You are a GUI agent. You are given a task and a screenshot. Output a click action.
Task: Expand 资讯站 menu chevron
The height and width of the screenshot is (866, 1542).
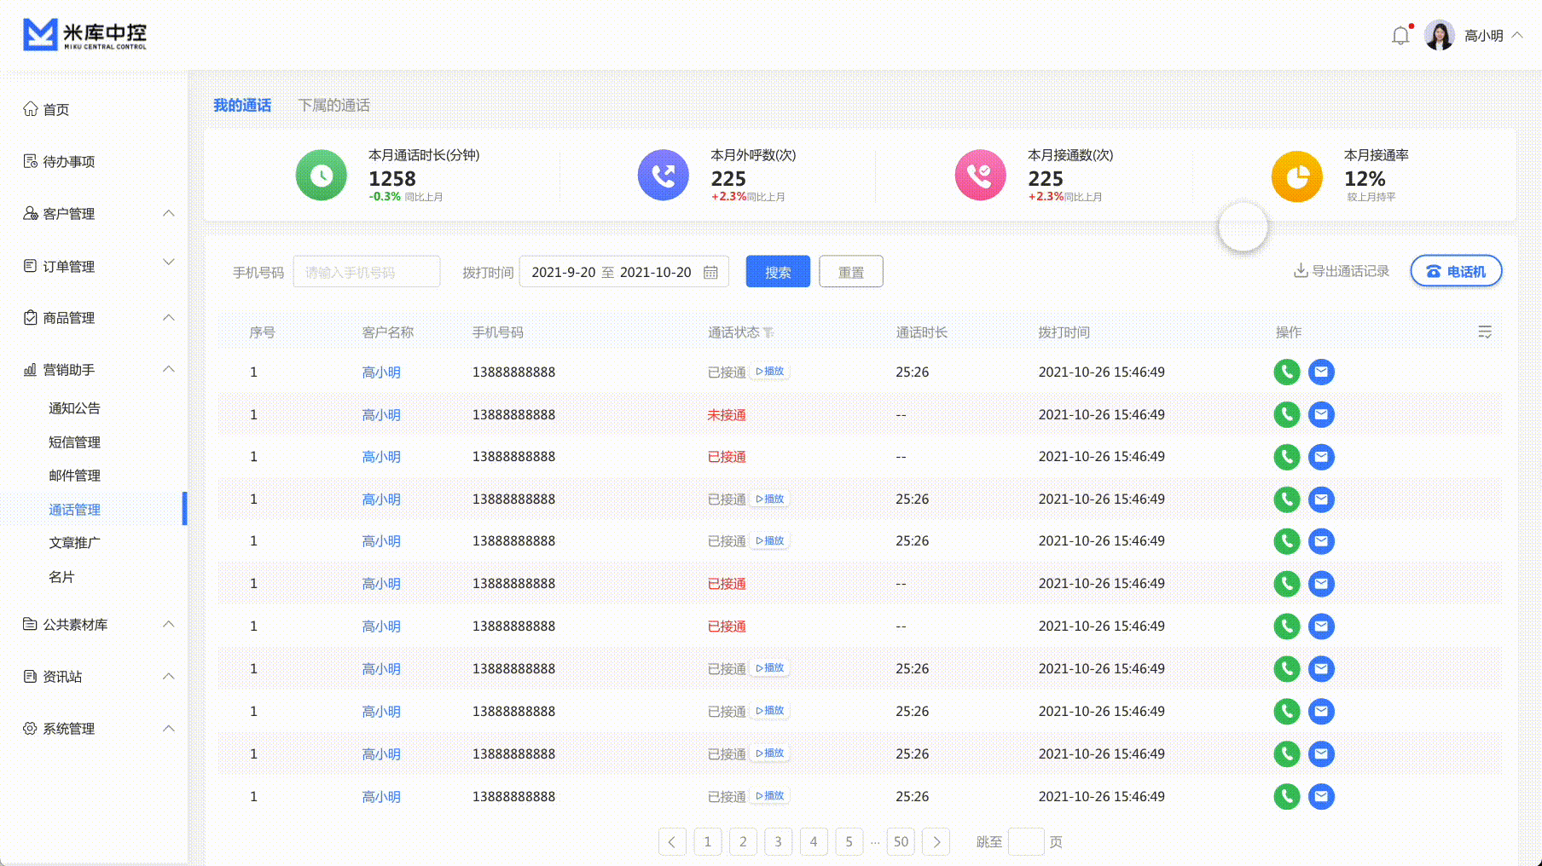pyautogui.click(x=169, y=676)
